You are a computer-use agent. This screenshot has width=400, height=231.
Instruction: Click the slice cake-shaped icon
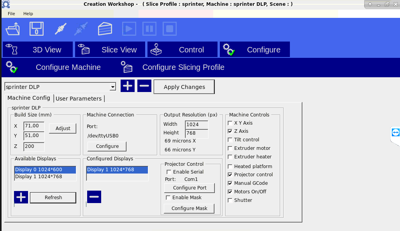105,29
